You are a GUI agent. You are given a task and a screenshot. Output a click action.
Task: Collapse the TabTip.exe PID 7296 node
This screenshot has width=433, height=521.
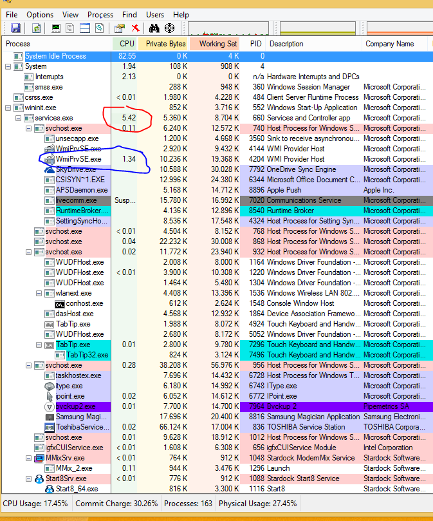tap(39, 345)
